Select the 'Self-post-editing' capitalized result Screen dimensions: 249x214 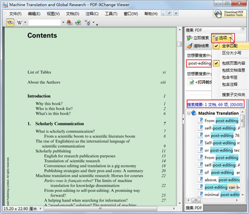point(222,143)
